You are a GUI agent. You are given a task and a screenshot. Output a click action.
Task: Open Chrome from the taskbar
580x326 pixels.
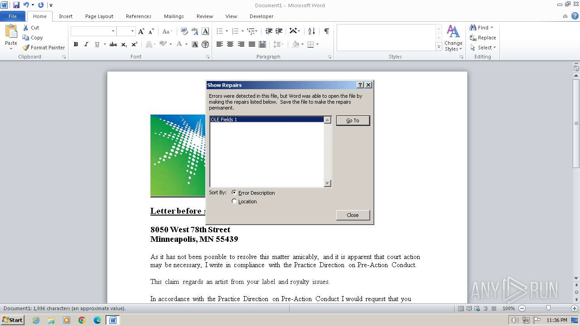coord(82,320)
